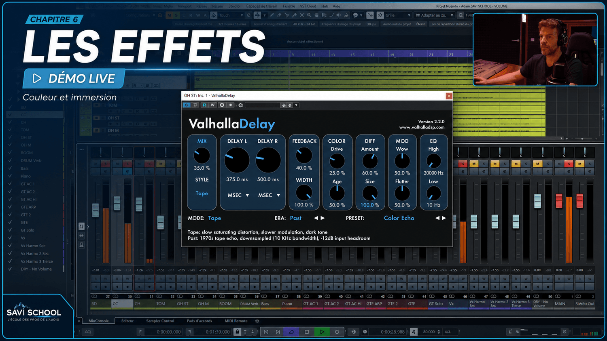Viewport: 607px width, 341px height.
Task: Click the arrow icon beside the side-chain button
Action: click(231, 105)
